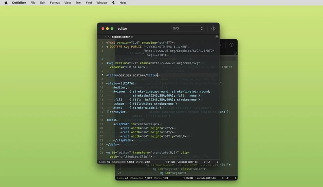Zoom the front editor window
323x187 pixels.
pos(112,29)
